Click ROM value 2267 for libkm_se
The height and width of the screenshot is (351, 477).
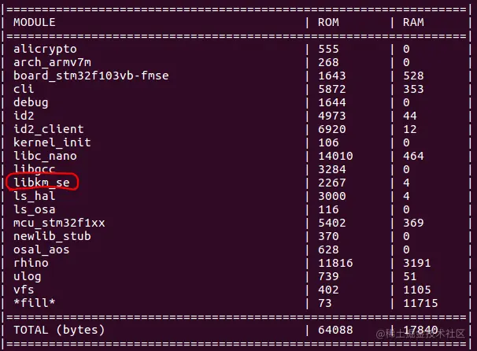pos(332,183)
